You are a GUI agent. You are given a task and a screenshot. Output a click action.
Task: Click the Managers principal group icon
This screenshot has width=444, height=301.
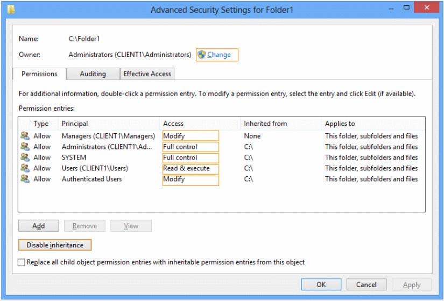(x=25, y=136)
